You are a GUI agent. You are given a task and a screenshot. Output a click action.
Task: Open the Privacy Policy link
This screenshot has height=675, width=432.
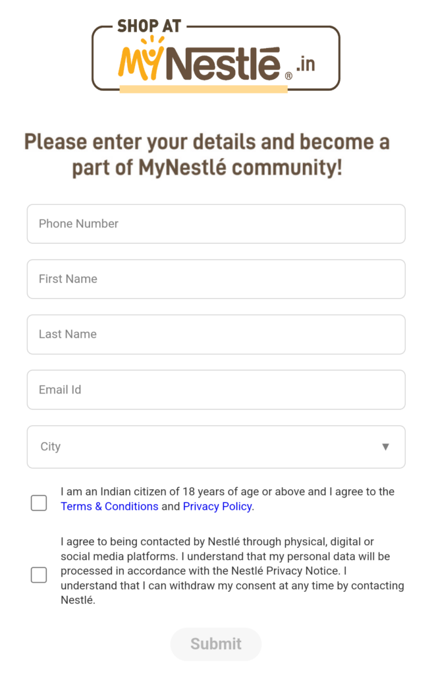[217, 506]
